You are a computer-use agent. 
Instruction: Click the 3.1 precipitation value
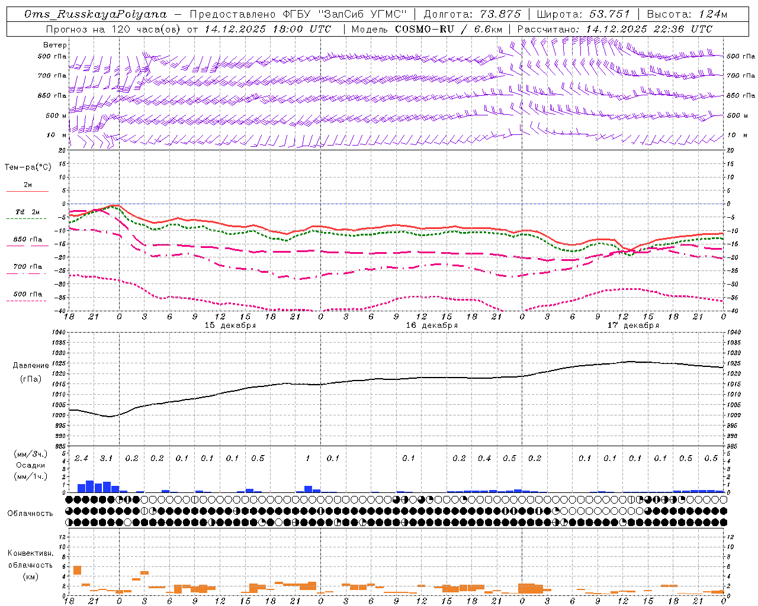106,459
